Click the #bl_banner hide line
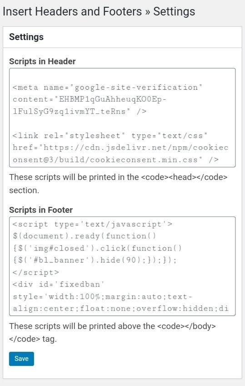The image size is (245, 386). [x=95, y=260]
